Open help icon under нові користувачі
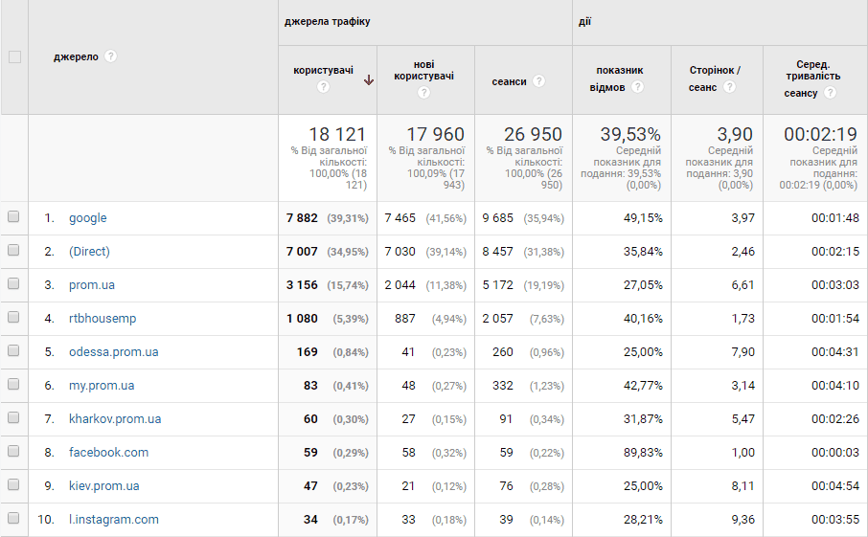 click(x=424, y=92)
